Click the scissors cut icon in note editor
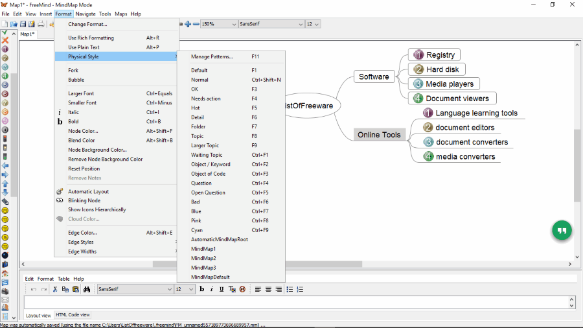Image resolution: width=583 pixels, height=328 pixels. [55, 289]
